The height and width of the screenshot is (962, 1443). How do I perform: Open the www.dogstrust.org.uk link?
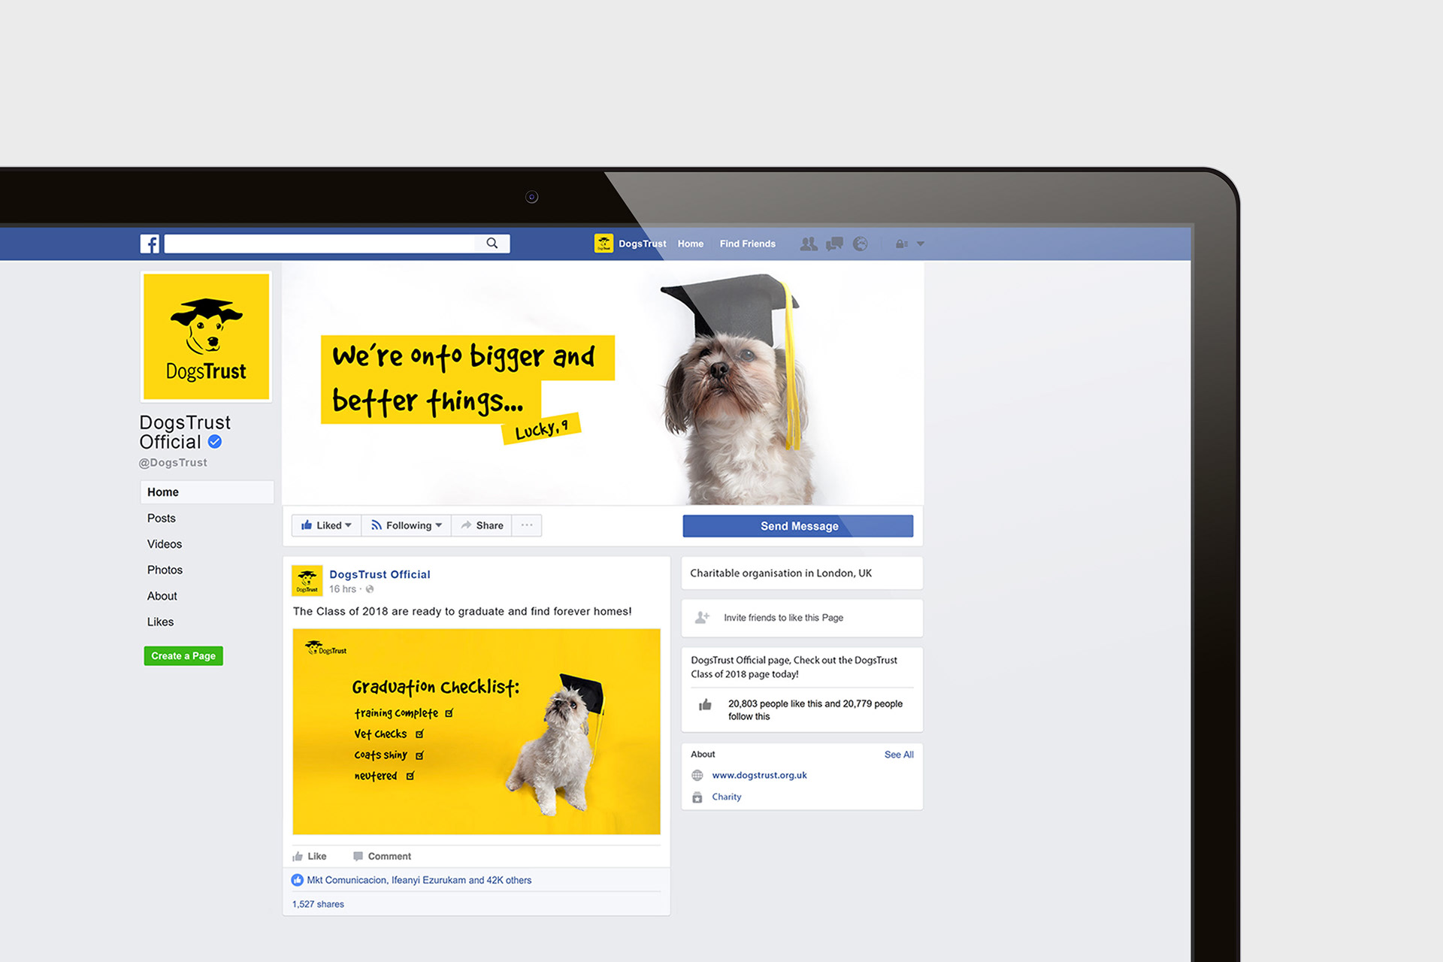(760, 776)
